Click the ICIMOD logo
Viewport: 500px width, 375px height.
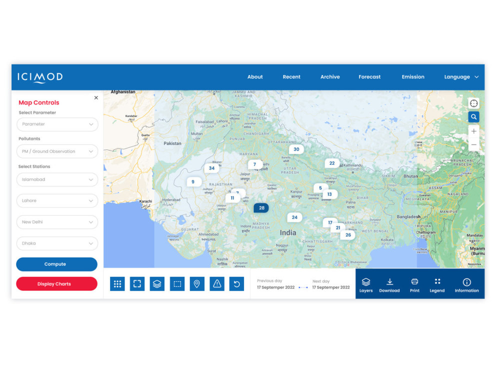tap(40, 77)
